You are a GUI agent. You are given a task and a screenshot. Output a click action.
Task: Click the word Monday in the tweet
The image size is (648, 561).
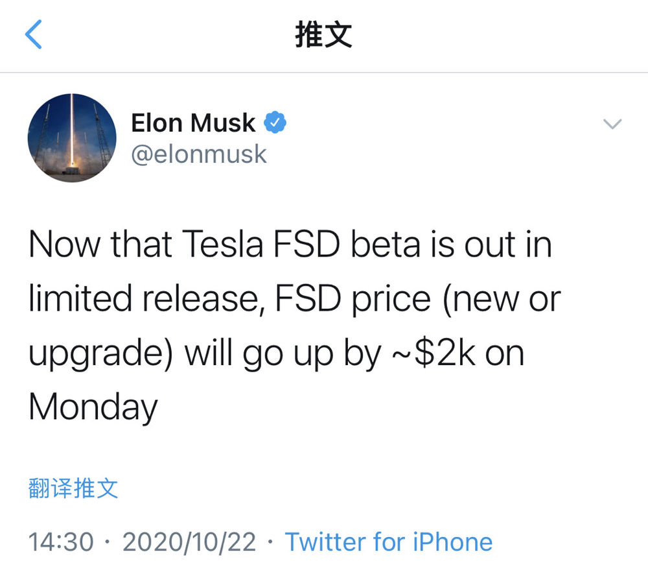click(93, 407)
